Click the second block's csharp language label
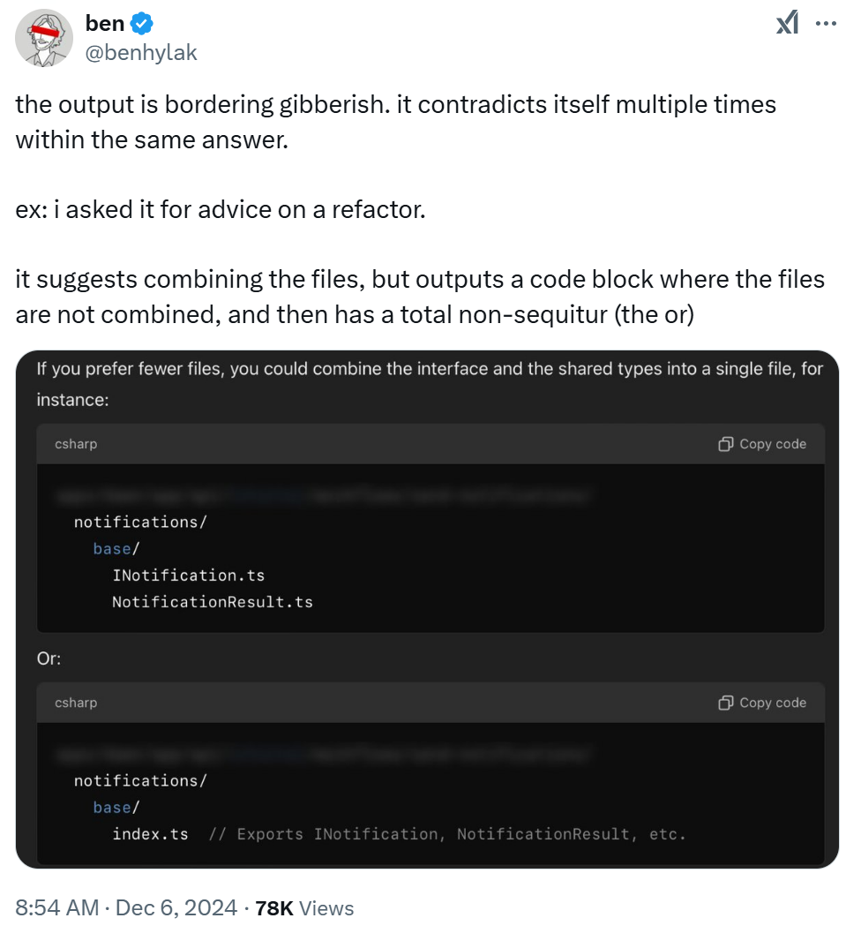This screenshot has width=861, height=933. tap(76, 703)
